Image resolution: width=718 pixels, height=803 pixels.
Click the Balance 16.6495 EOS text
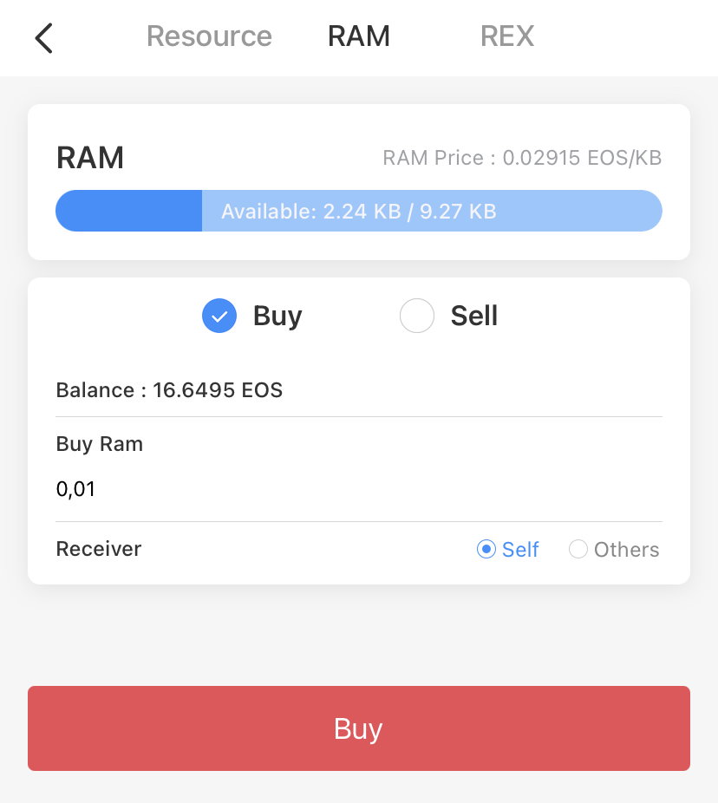(x=169, y=390)
